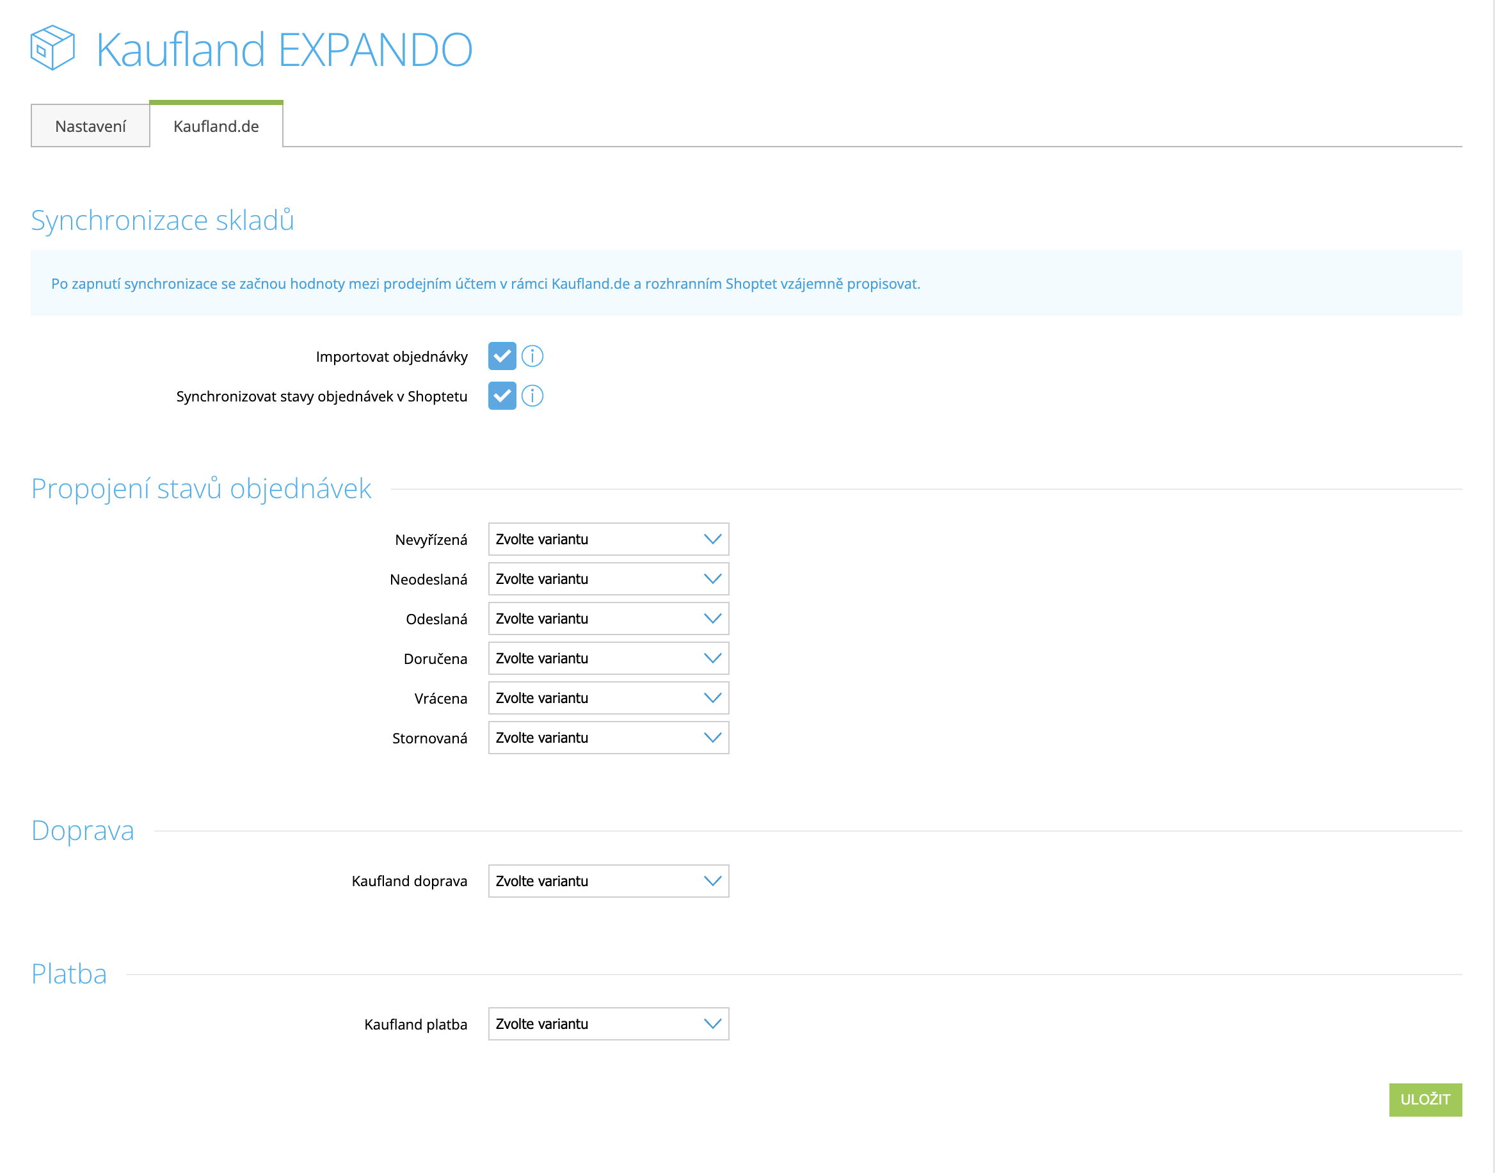Viewport: 1495px width, 1173px height.
Task: Open the Vrácena status dropdown
Action: point(608,698)
